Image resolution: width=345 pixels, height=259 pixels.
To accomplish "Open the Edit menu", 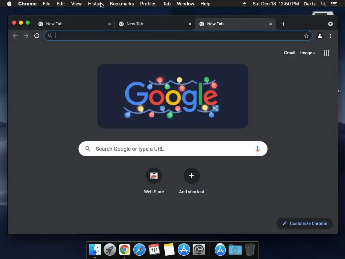I will tap(61, 4).
